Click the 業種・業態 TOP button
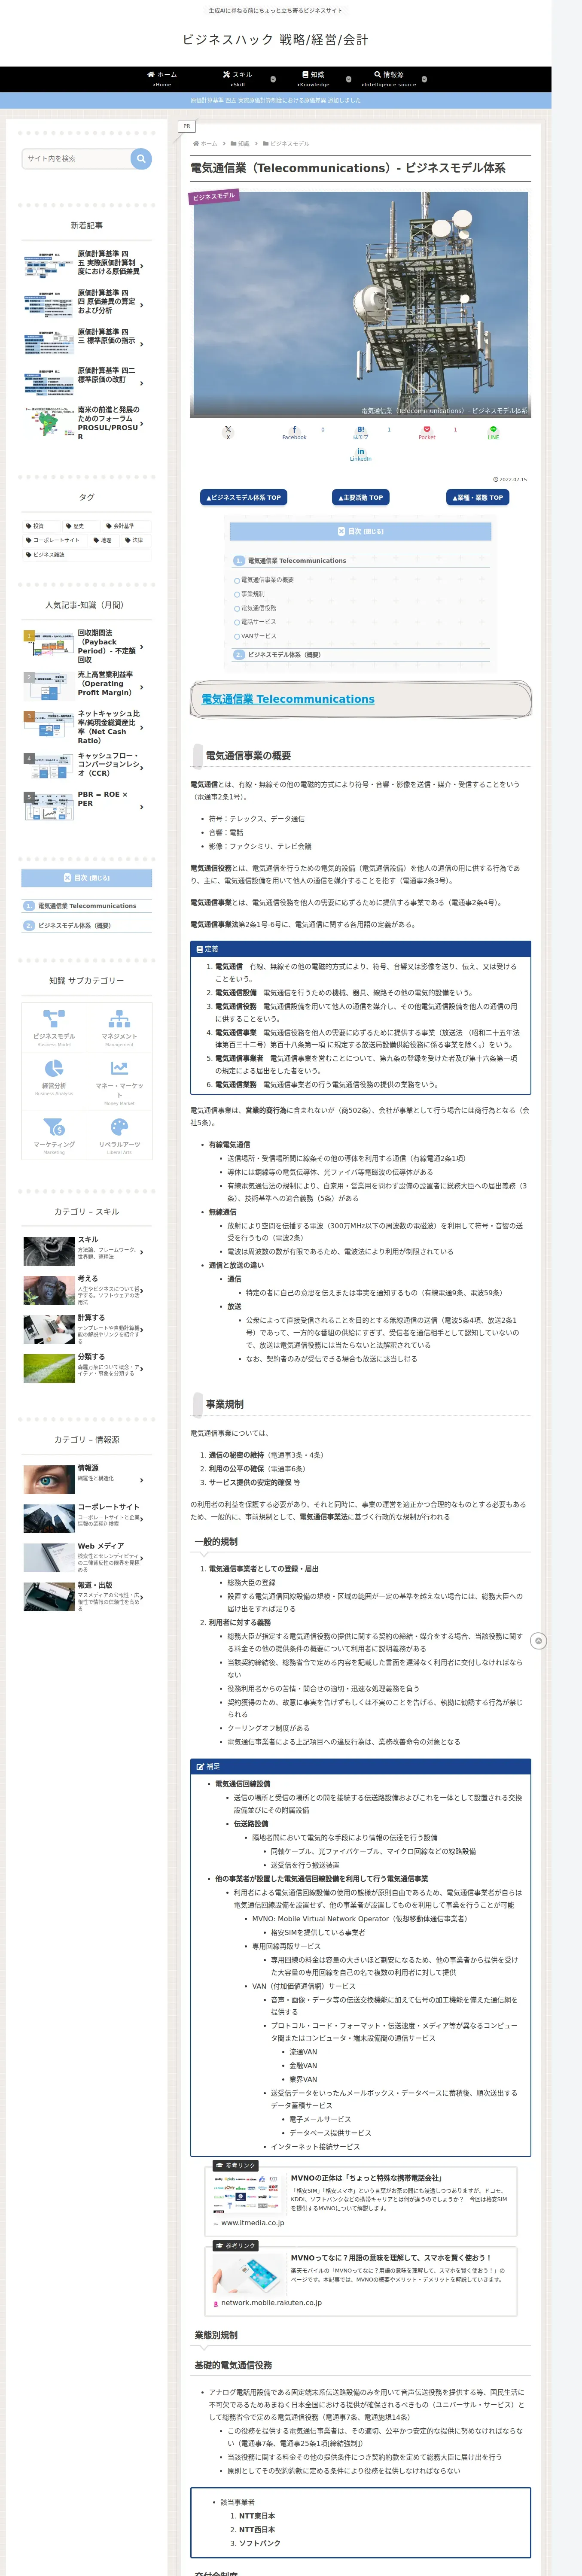 (477, 497)
